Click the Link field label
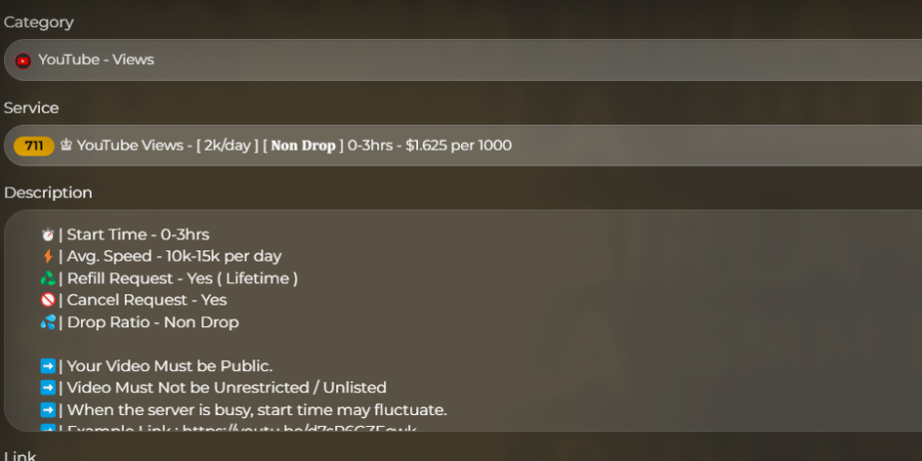 click(x=20, y=455)
